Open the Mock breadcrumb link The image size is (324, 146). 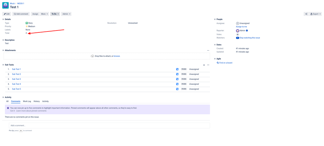pyautogui.click(x=12, y=4)
